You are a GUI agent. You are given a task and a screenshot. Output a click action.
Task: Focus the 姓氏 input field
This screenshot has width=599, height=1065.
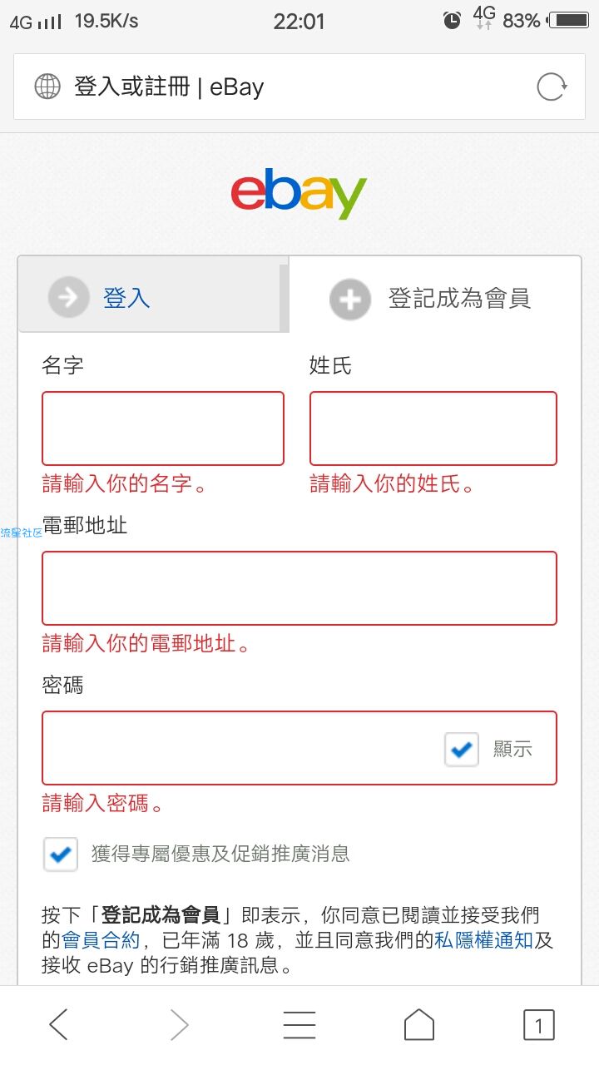[x=433, y=428]
